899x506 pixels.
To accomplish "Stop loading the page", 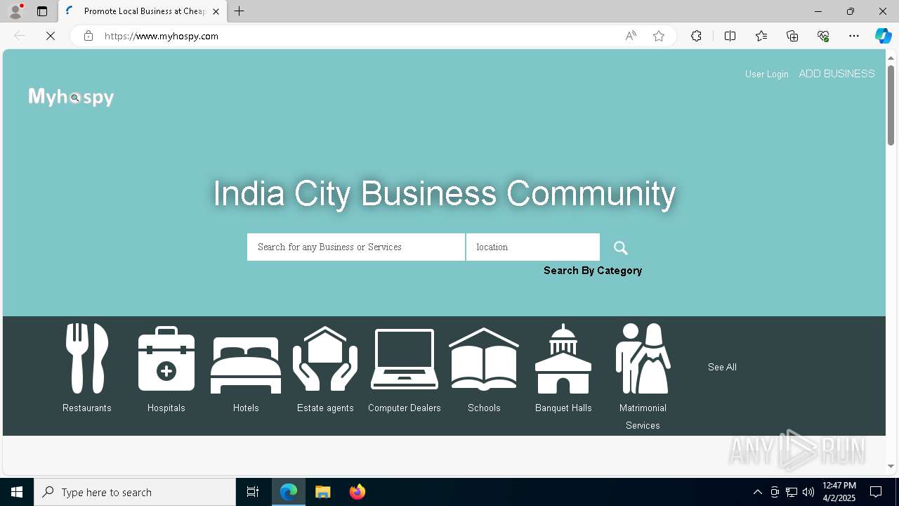I will 51,36.
